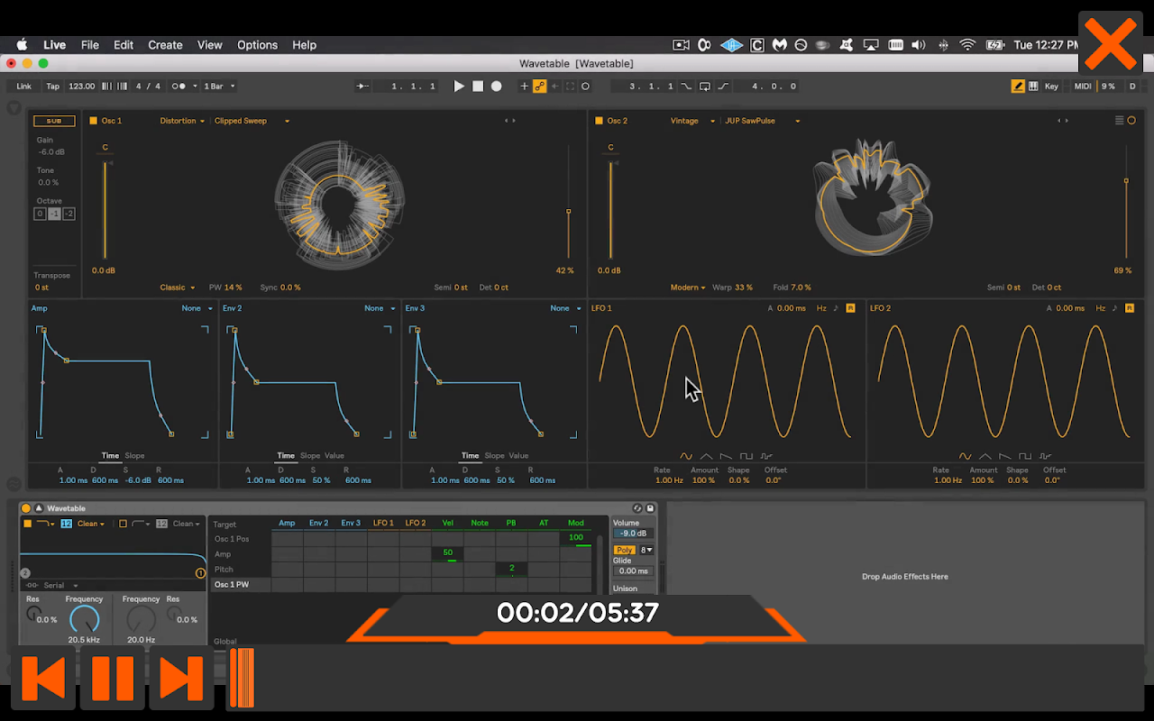Image resolution: width=1154 pixels, height=721 pixels.
Task: Select the triangle waveform for LFO 2
Action: 985,456
